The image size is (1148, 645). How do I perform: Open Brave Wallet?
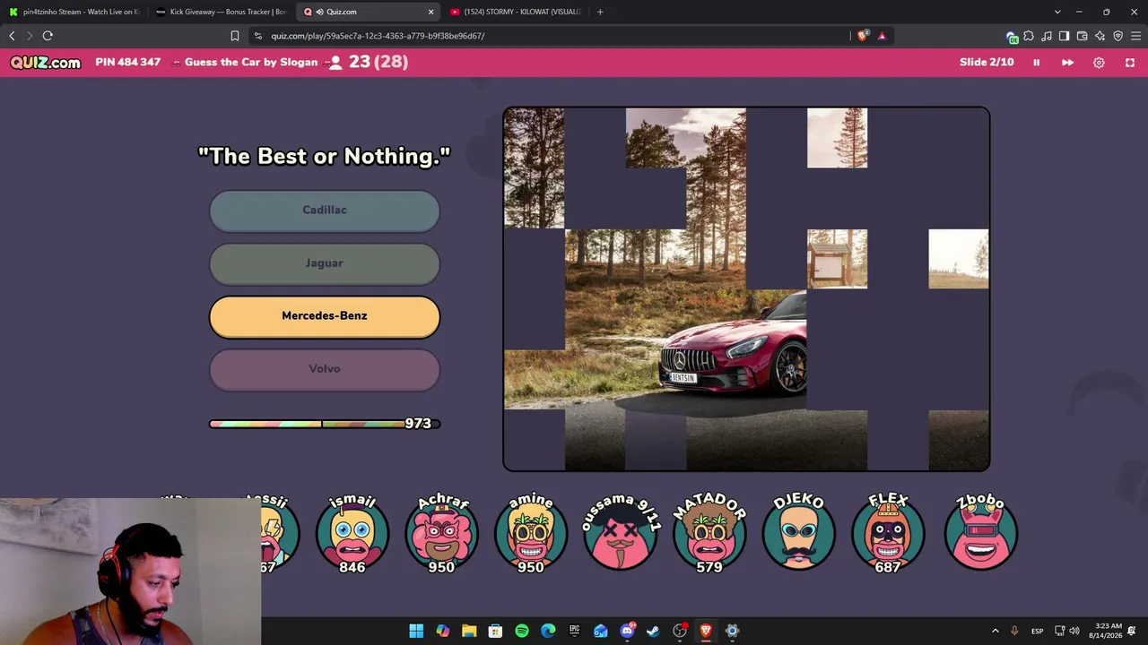point(1082,36)
